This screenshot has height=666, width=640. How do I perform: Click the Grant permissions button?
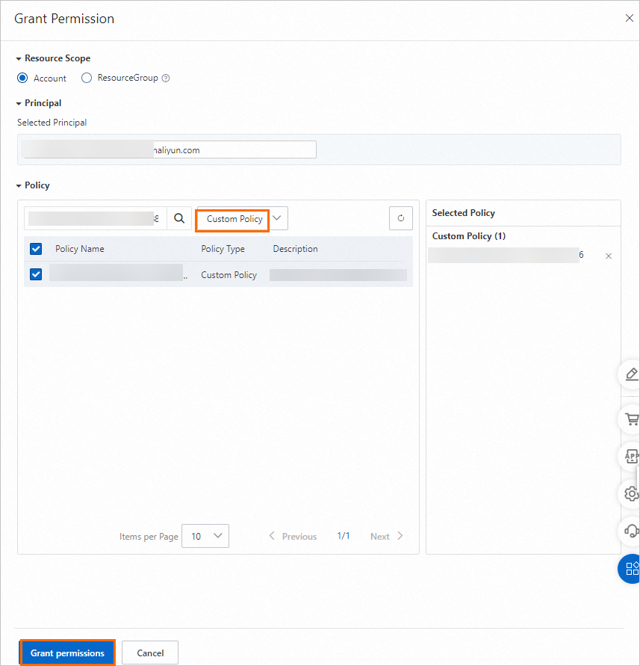click(x=67, y=653)
